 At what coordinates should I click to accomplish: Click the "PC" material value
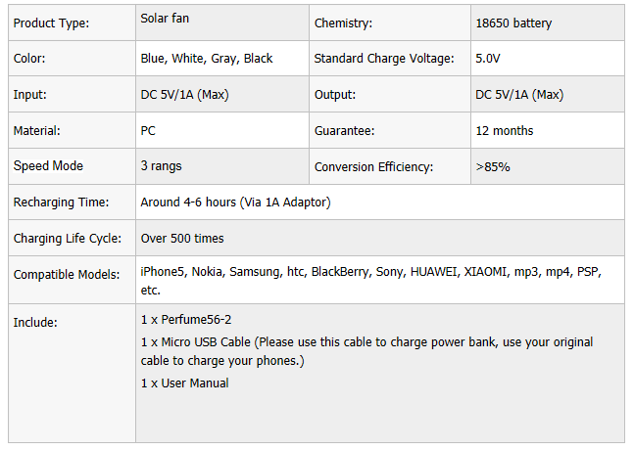149,131
